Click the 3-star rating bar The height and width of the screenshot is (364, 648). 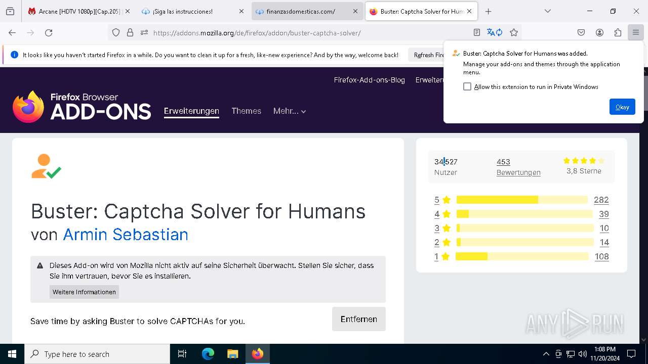click(525, 228)
